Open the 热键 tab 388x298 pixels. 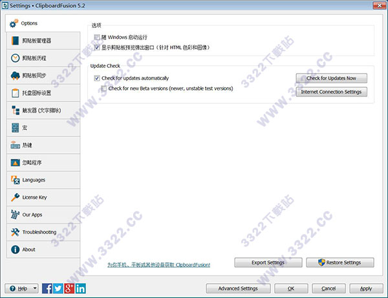[x=43, y=145]
